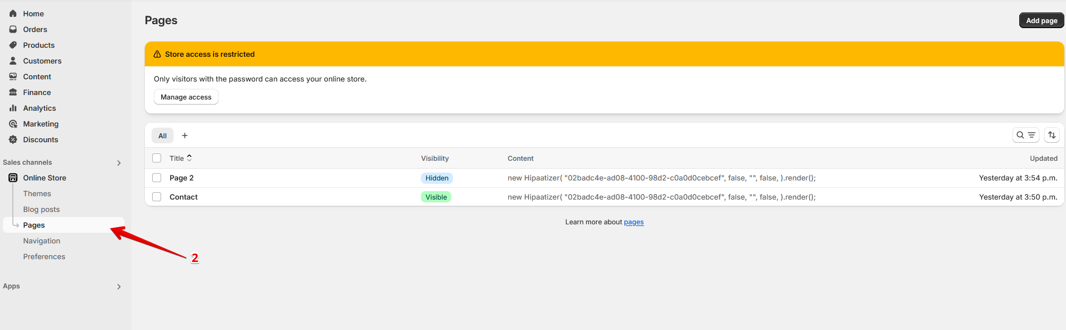Switch to the All view tab
The height and width of the screenshot is (330, 1066).
pyautogui.click(x=162, y=135)
